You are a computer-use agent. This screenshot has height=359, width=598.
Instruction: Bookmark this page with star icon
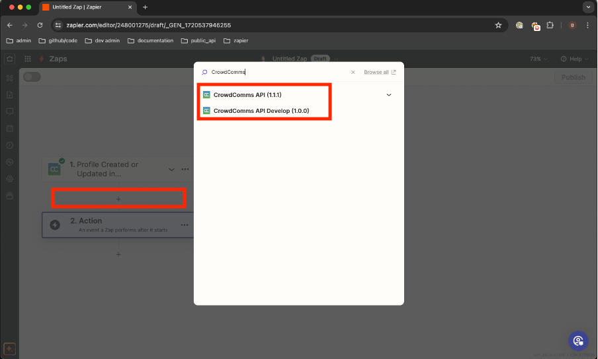coord(498,25)
